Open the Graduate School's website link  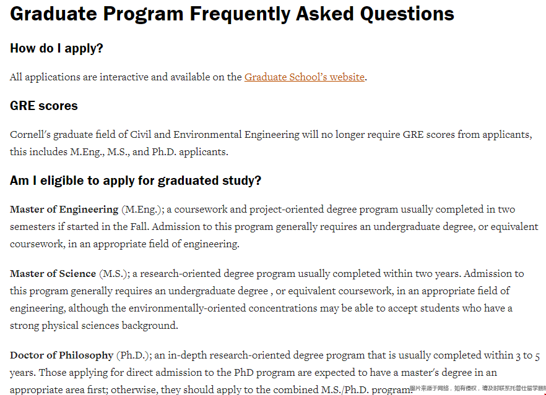click(304, 77)
